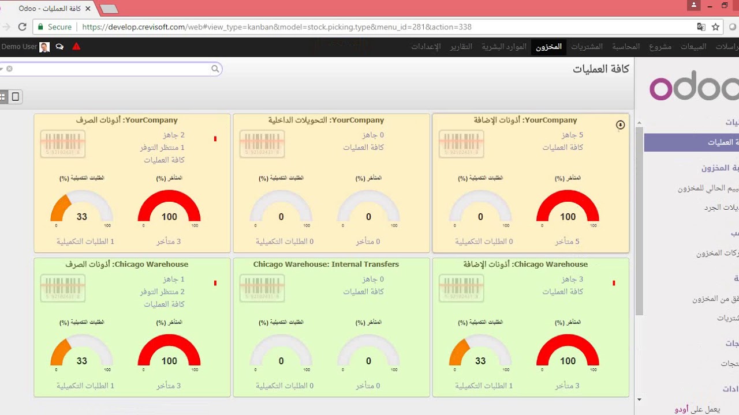The image size is (739, 415).
Task: Open 1 منتظر التوفر on YourCompany أذونات الصرف
Action: 162,148
